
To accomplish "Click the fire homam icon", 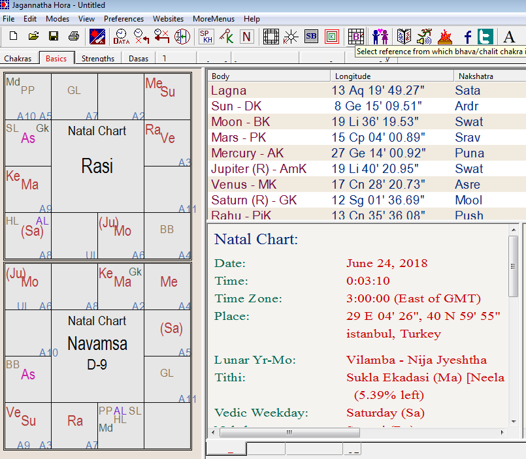I will click(444, 36).
